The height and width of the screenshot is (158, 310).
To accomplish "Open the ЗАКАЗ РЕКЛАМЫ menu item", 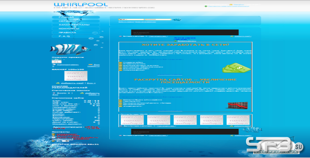I will 76,25.
